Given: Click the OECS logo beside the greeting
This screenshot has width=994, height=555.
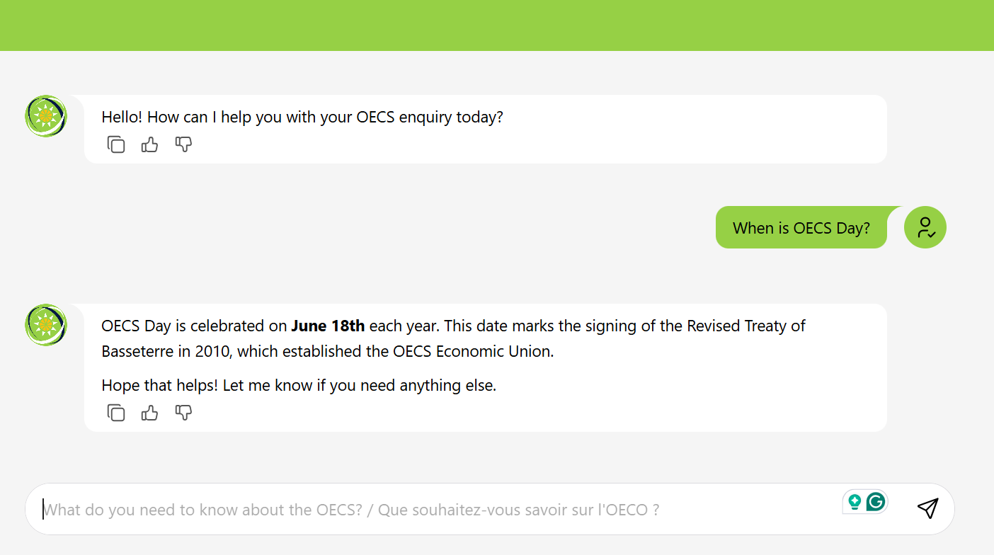Looking at the screenshot, I should coord(46,115).
